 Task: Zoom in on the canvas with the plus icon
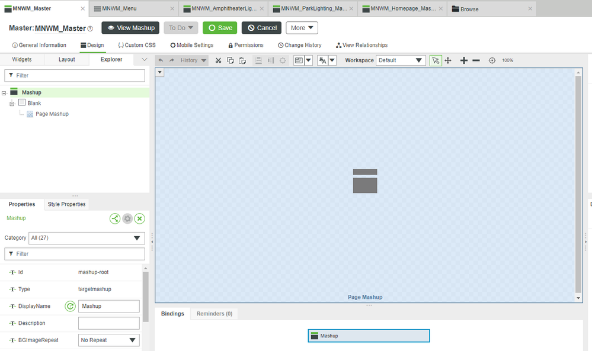463,60
